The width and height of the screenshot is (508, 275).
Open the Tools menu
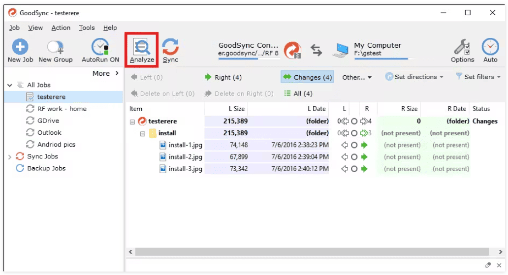87,28
